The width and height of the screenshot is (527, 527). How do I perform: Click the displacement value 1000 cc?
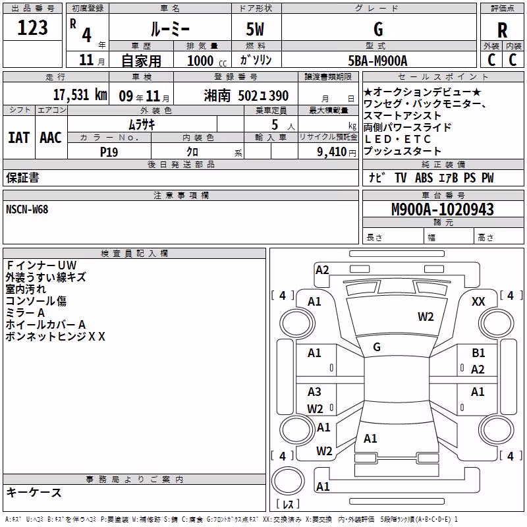[x=207, y=61]
